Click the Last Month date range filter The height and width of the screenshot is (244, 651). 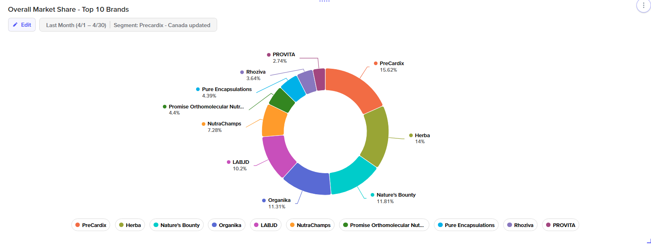pos(76,25)
